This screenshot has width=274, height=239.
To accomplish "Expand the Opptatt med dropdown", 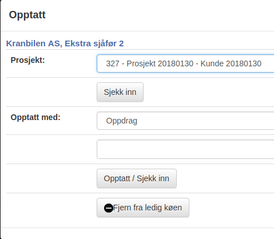I will tap(185, 121).
